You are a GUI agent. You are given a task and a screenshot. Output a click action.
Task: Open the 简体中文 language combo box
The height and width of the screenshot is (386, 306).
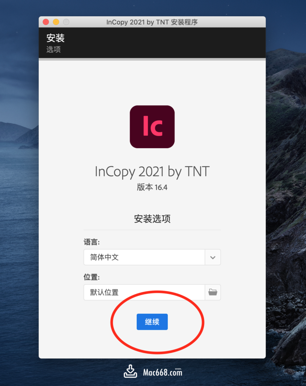coord(152,257)
